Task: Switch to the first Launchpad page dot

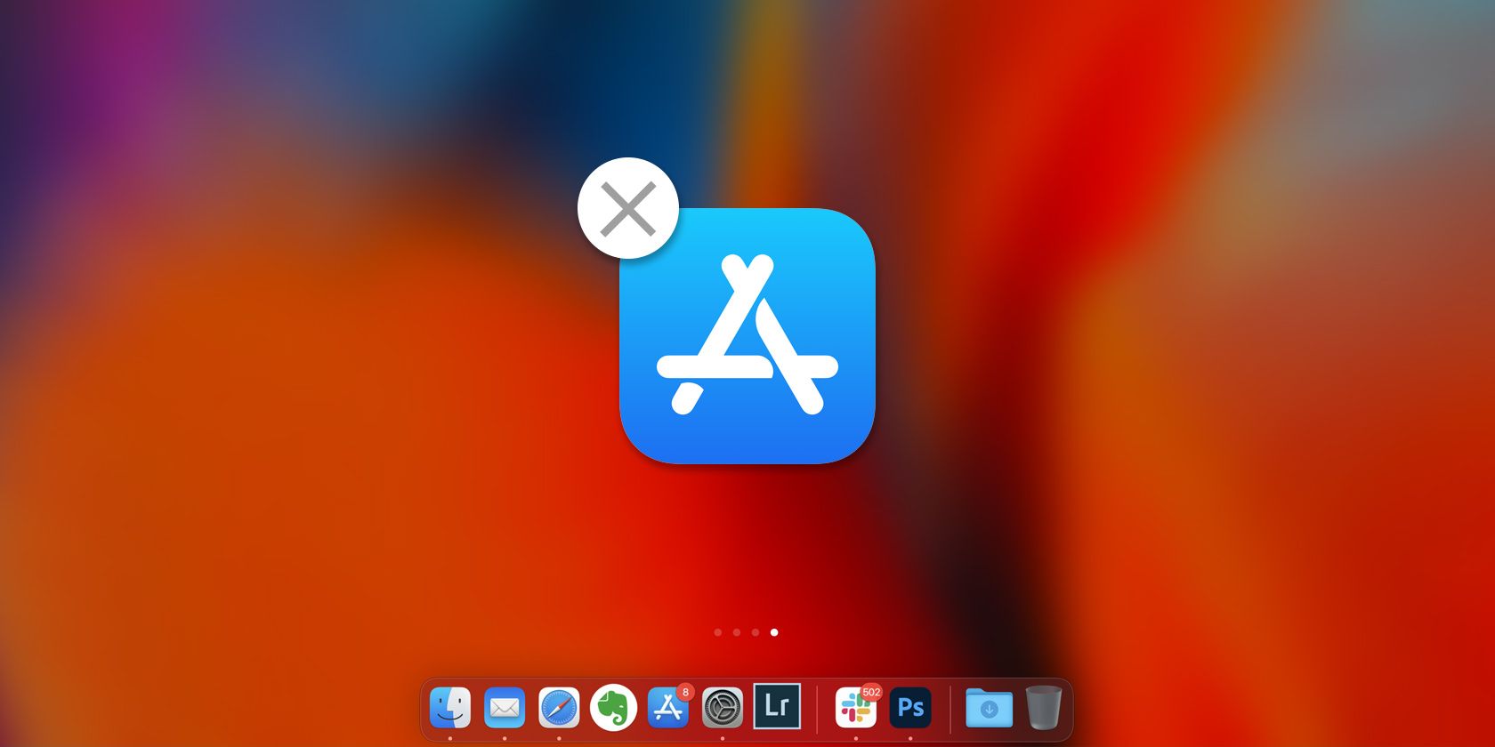Action: pos(718,632)
